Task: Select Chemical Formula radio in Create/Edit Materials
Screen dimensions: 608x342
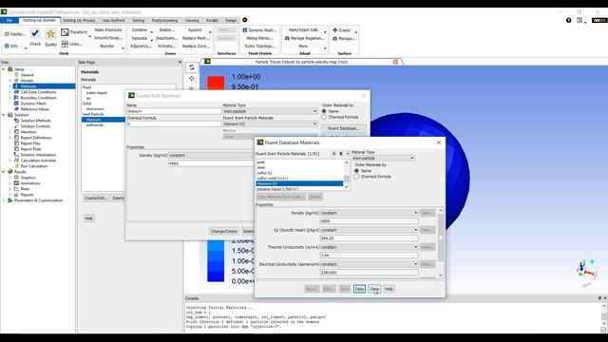Action: [x=324, y=117]
